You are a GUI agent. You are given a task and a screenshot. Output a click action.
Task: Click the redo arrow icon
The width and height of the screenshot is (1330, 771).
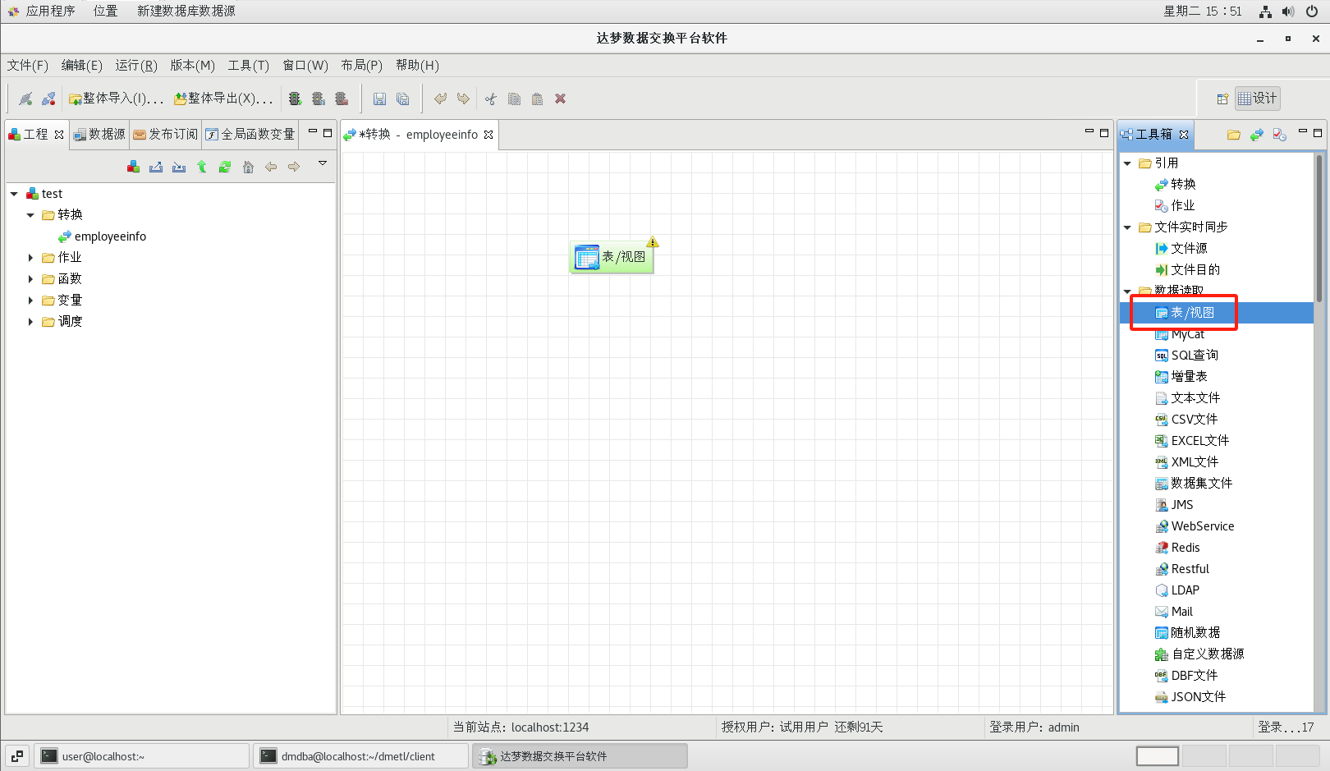(x=464, y=99)
